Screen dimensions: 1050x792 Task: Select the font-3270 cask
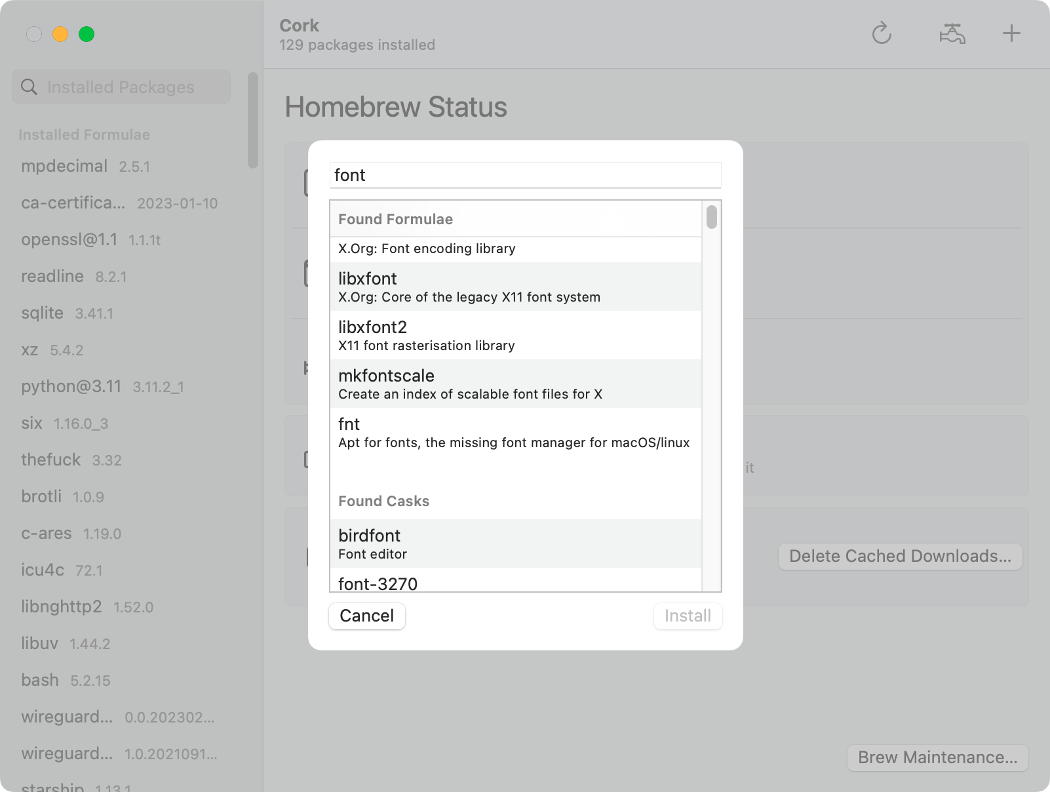(x=459, y=583)
